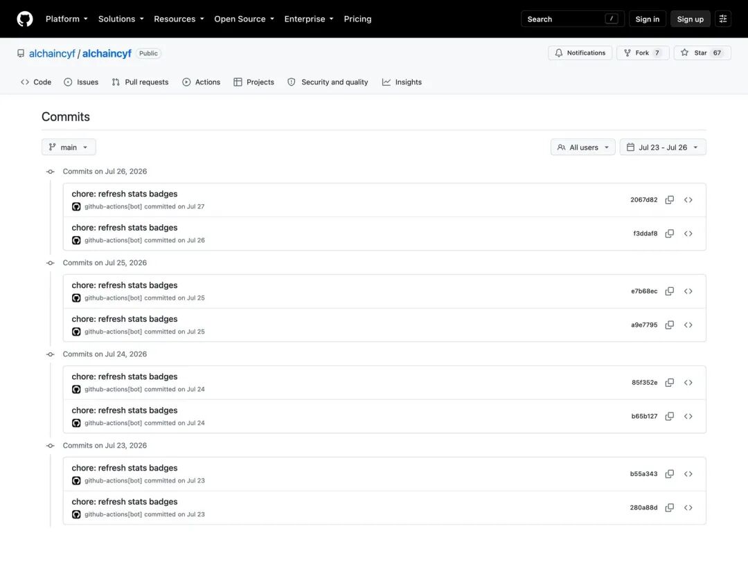Image resolution: width=748 pixels, height=571 pixels.
Task: Browse repository at commit a9e7795
Action: 688,325
